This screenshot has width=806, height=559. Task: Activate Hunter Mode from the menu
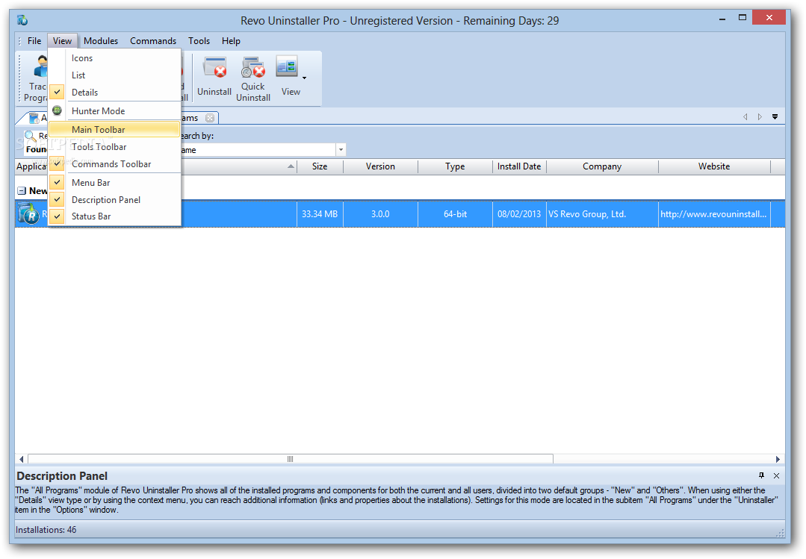pyautogui.click(x=114, y=111)
